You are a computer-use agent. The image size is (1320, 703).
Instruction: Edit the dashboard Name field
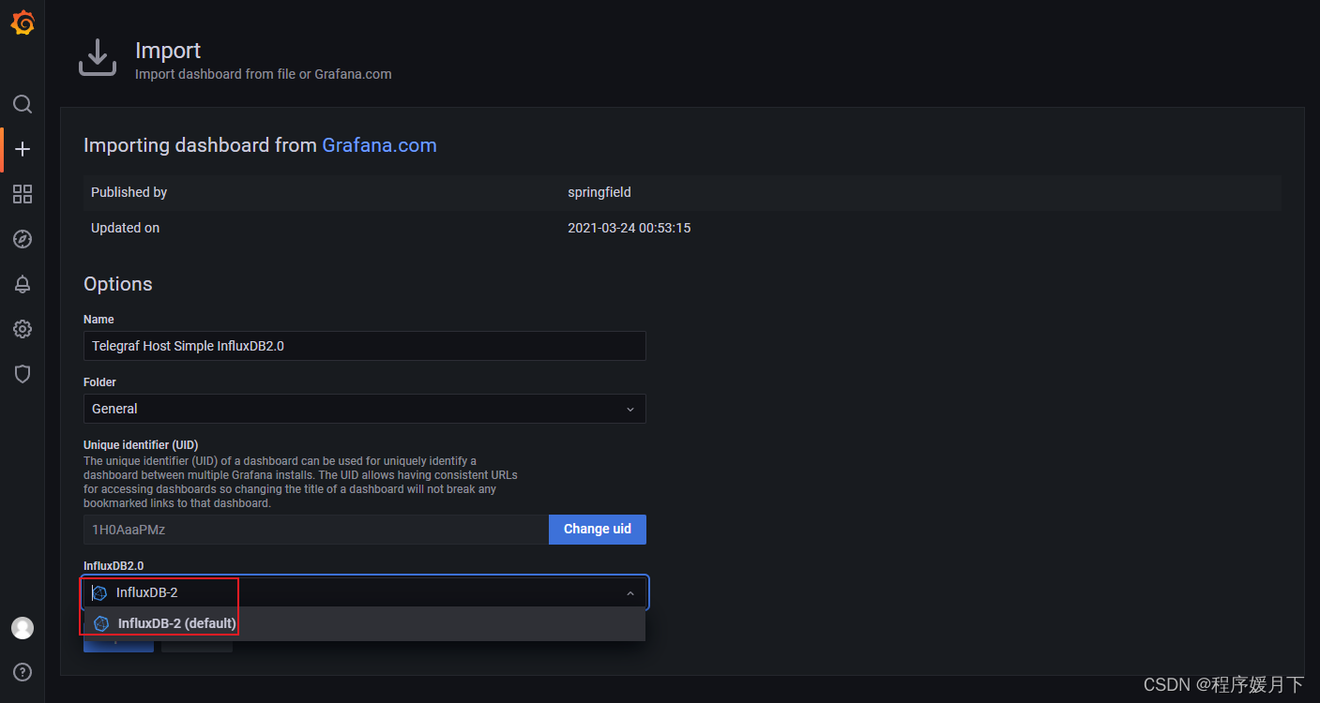(x=364, y=346)
